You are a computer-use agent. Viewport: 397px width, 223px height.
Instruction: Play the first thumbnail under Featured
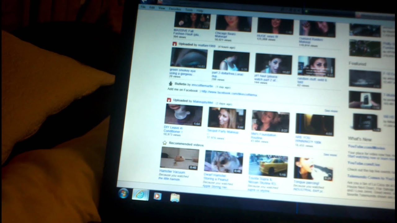coord(365,79)
